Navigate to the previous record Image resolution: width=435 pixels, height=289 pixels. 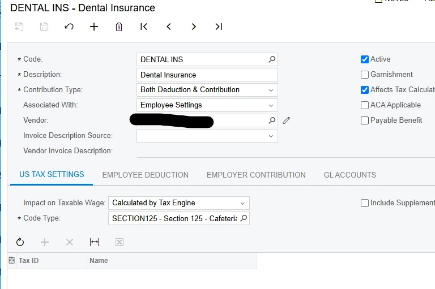click(169, 27)
